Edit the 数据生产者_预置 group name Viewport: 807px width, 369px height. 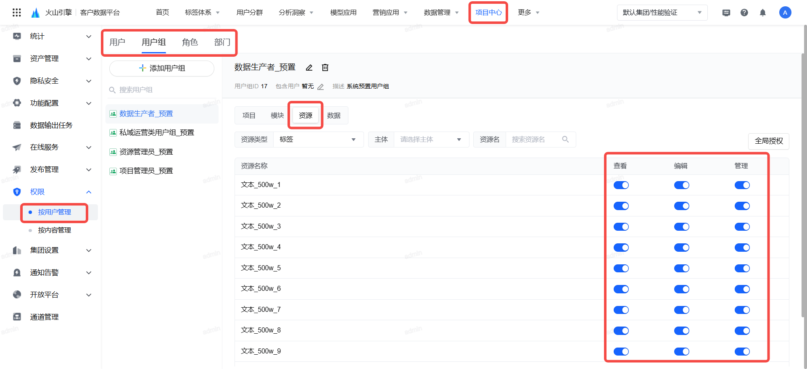click(x=309, y=68)
